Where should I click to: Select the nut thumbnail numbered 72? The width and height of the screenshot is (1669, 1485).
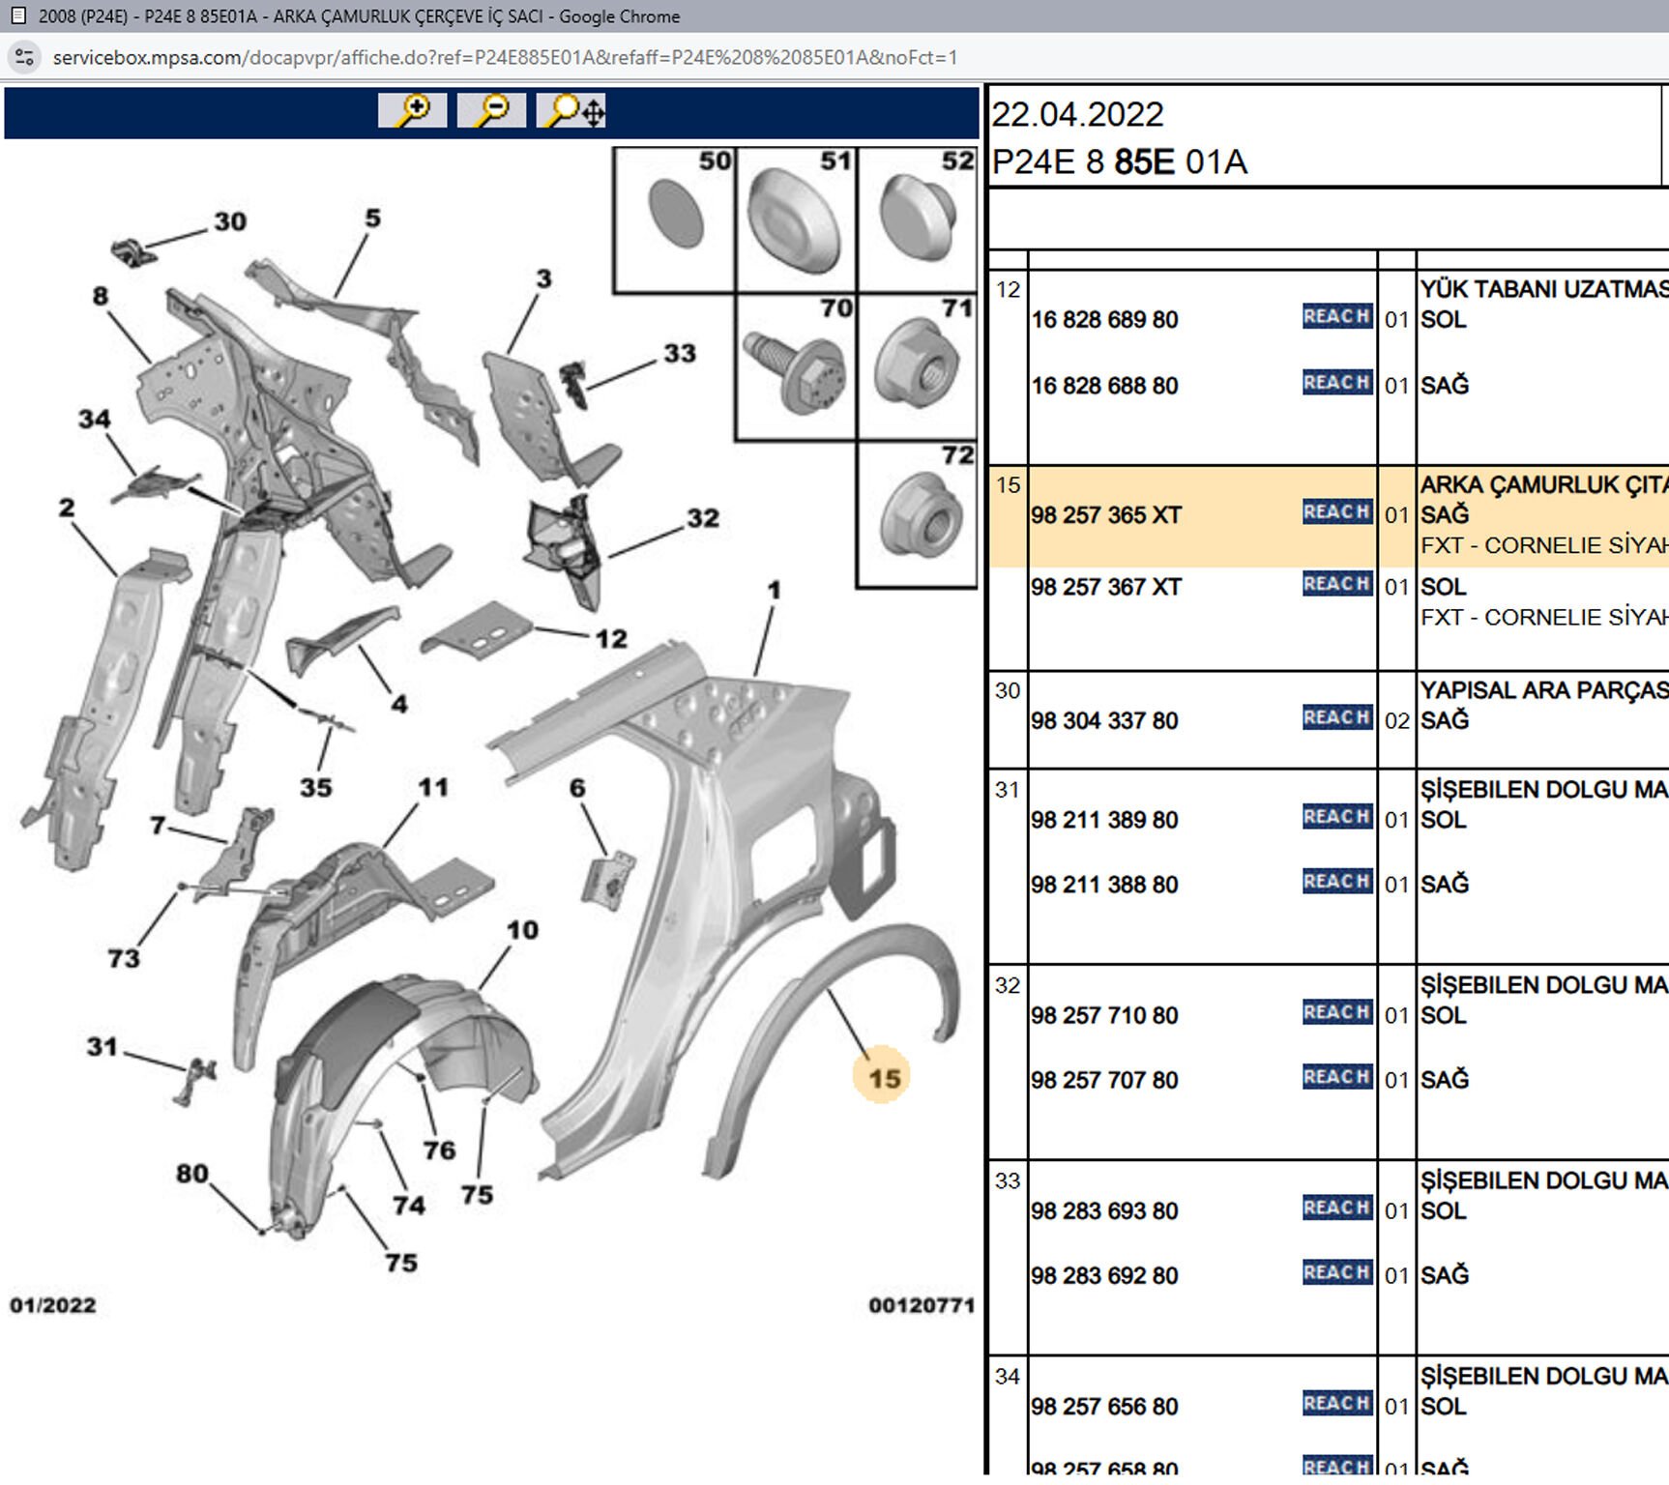[917, 515]
